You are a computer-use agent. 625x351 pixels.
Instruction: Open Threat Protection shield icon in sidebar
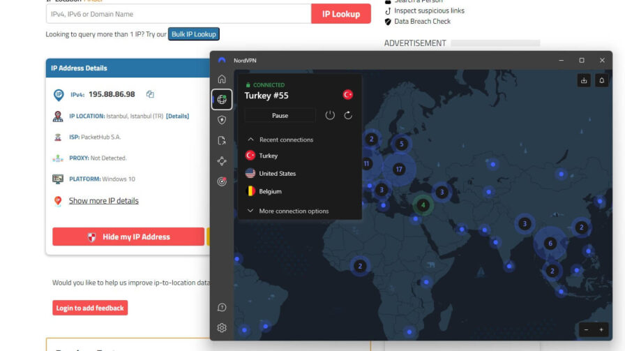click(222, 119)
